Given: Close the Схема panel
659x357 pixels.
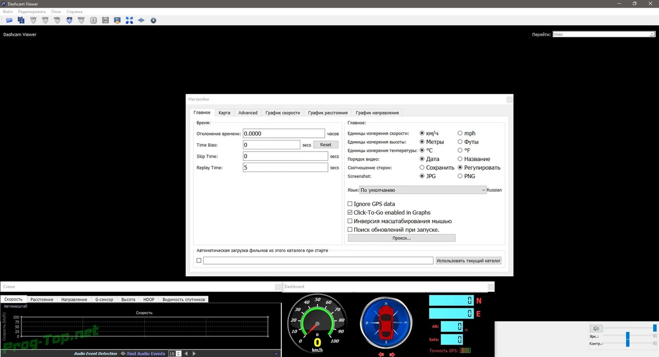Looking at the screenshot, I should click(x=278, y=287).
